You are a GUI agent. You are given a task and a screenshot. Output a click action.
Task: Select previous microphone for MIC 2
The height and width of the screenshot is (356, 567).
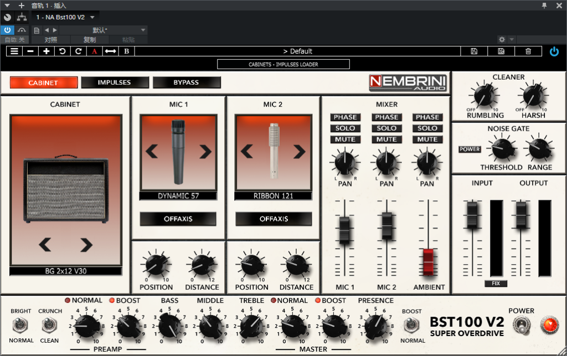(x=247, y=152)
